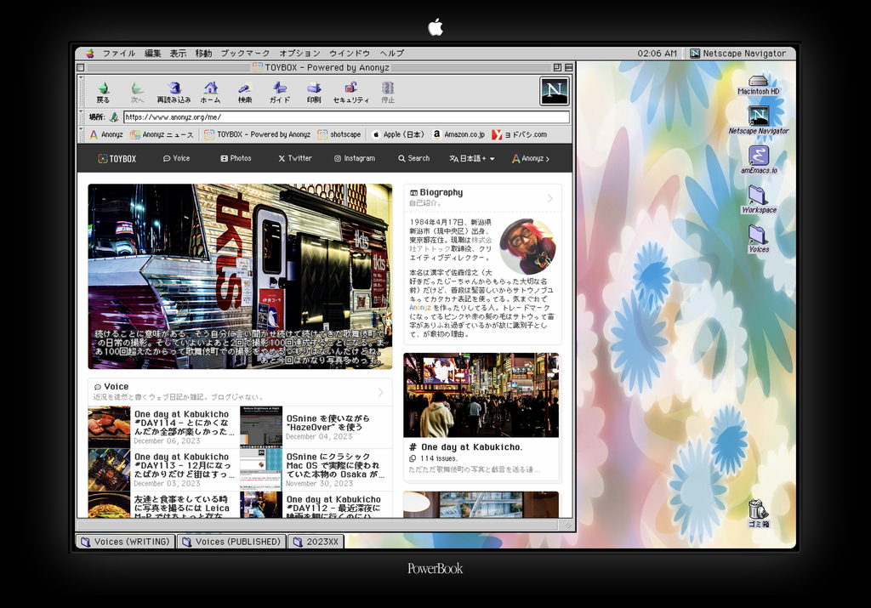The width and height of the screenshot is (871, 608).
Task: Select the amEmacs.lo desktop icon
Action: (758, 156)
